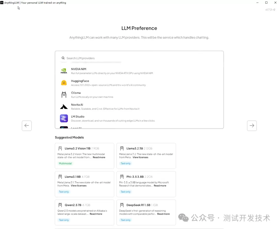
Task: View licenses for Llama3.2 3B
Action: (x=140, y=157)
